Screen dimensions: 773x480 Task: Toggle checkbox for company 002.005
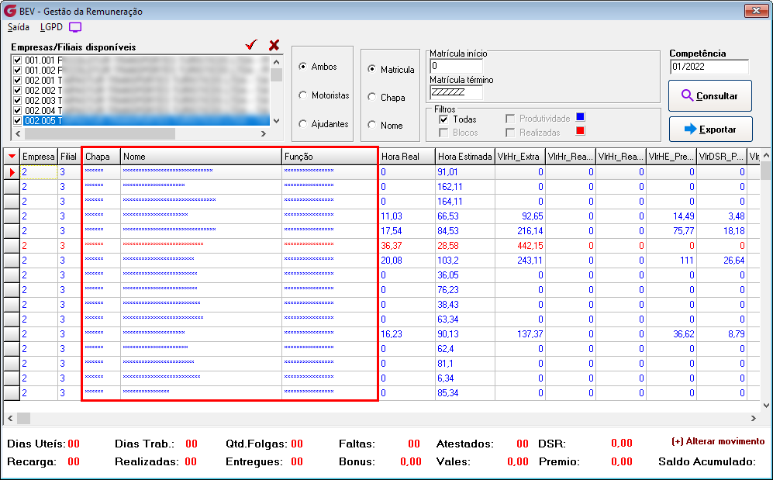pos(18,121)
